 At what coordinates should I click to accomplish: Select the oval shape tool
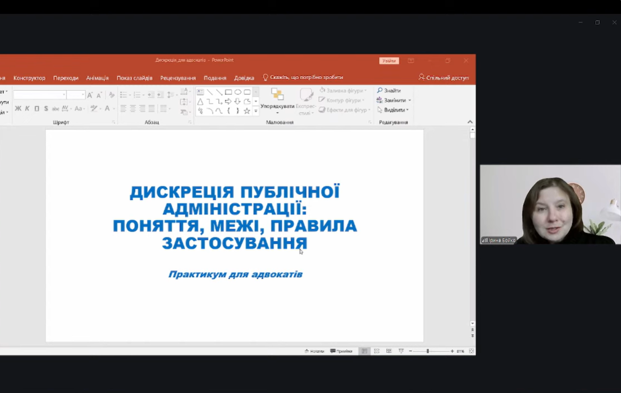click(237, 92)
